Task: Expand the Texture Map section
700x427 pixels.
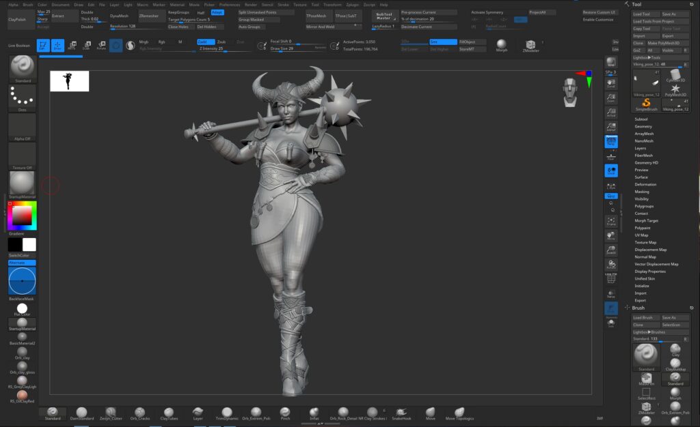Action: [x=645, y=242]
